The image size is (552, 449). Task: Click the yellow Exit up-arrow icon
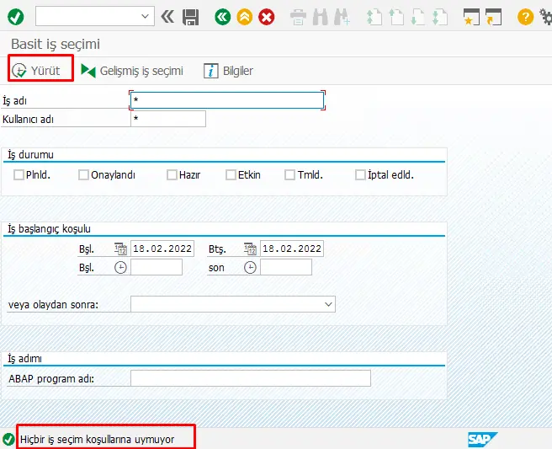pyautogui.click(x=244, y=16)
